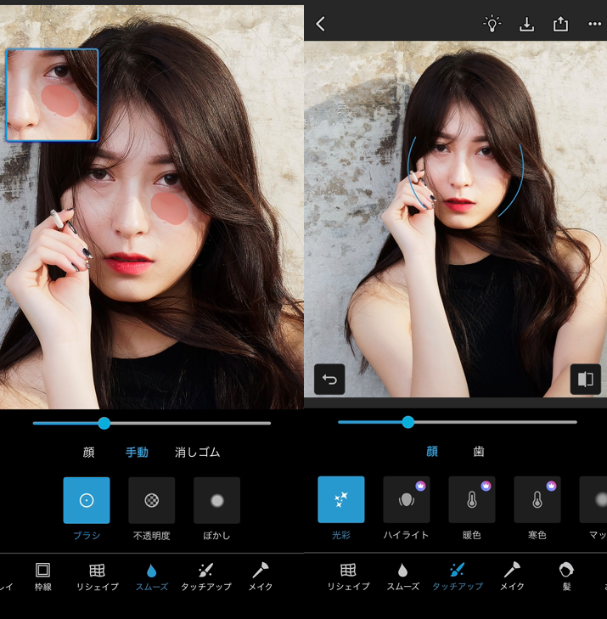This screenshot has height=619, width=607.
Task: Tap the undo arrow button
Action: point(329,380)
